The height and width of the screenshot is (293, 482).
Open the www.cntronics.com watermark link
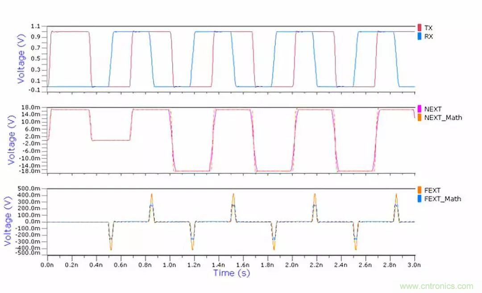point(436,286)
